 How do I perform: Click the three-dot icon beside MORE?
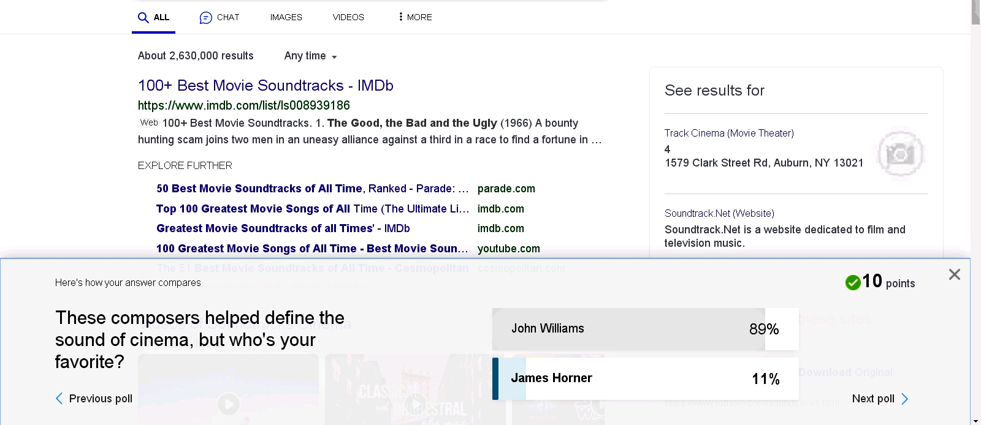pos(400,17)
